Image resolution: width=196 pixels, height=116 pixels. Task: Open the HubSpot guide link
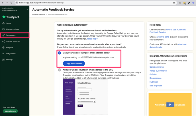click(x=154, y=82)
